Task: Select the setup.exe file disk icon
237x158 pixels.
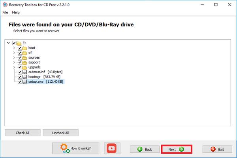Action: coord(24,82)
